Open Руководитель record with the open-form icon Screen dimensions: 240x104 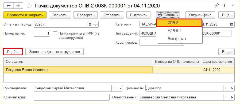click(x=120, y=88)
